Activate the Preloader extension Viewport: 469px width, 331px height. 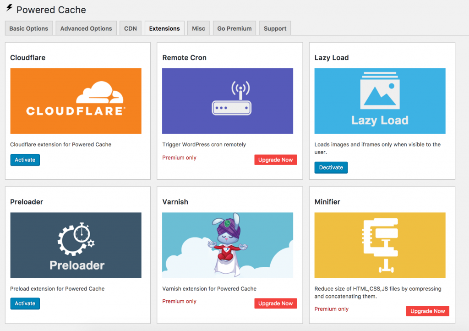point(25,303)
